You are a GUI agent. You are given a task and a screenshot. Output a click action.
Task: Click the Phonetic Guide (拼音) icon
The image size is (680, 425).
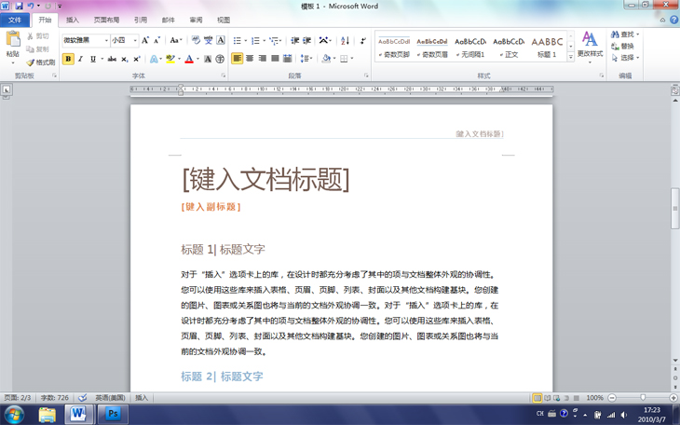[x=208, y=40]
